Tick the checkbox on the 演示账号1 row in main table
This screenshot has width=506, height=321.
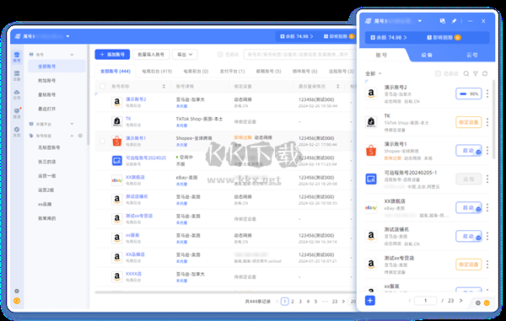102,142
